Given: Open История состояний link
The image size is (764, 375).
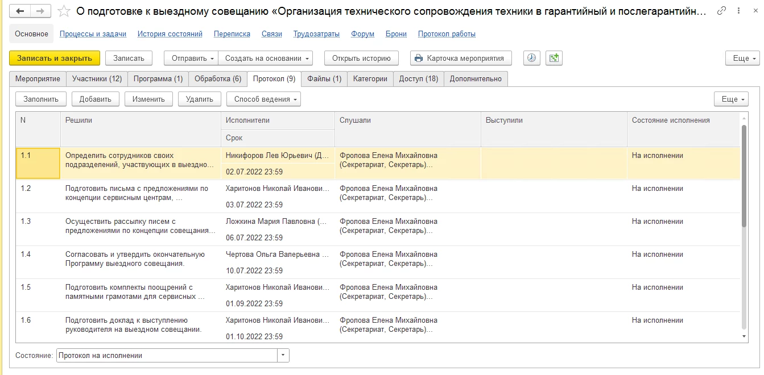Looking at the screenshot, I should click(170, 34).
